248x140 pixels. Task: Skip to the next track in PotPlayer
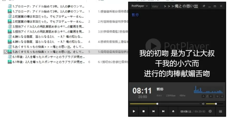pyautogui.click(x=163, y=111)
